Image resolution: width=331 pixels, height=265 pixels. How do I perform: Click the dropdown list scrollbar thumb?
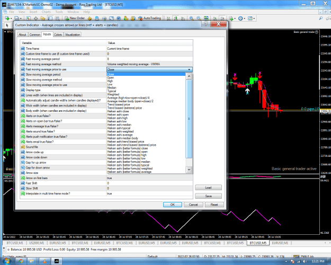(x=189, y=119)
